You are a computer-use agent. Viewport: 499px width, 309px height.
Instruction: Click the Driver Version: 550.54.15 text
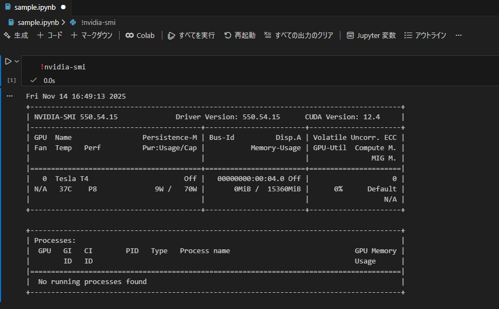coord(227,117)
